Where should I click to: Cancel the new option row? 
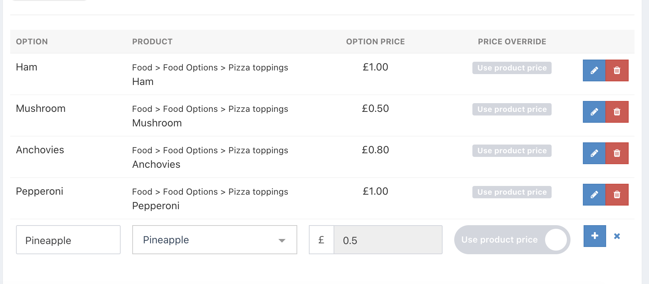click(617, 236)
